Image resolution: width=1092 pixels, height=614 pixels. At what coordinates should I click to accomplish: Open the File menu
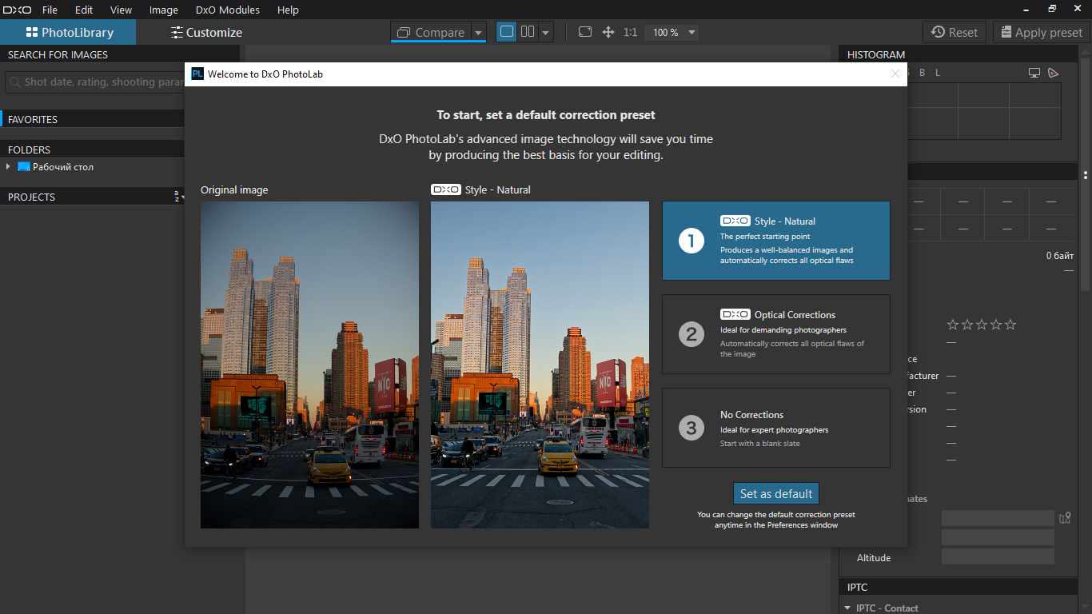(50, 10)
